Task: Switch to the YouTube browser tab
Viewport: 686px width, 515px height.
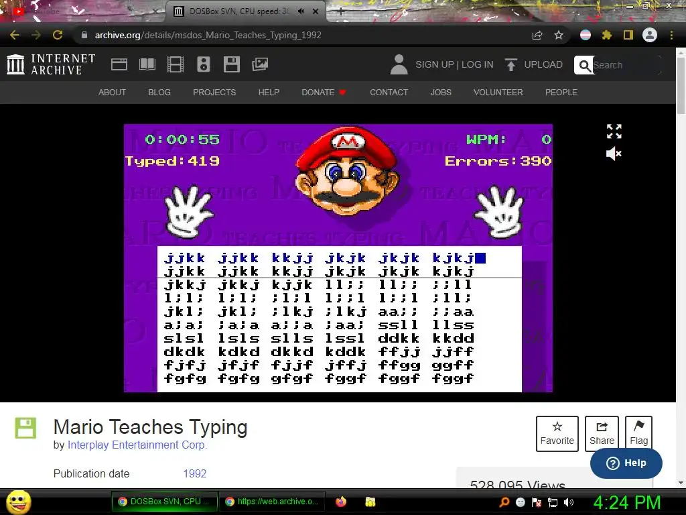Action: click(83, 11)
